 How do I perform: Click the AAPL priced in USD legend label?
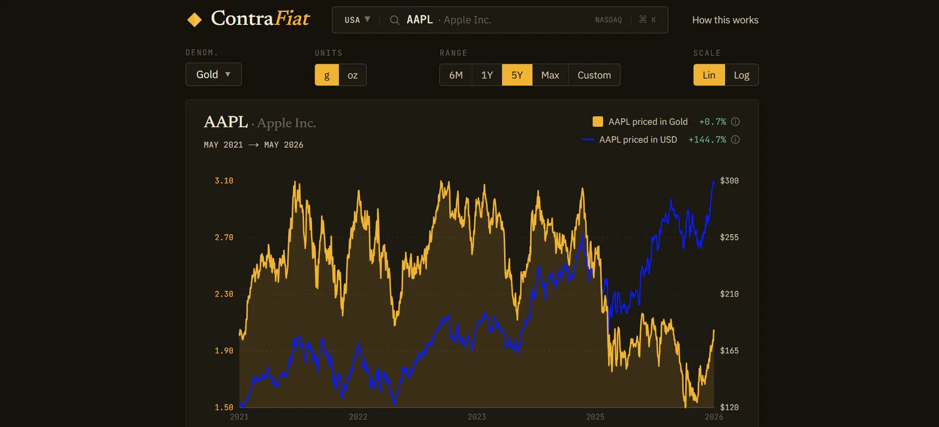coord(638,140)
